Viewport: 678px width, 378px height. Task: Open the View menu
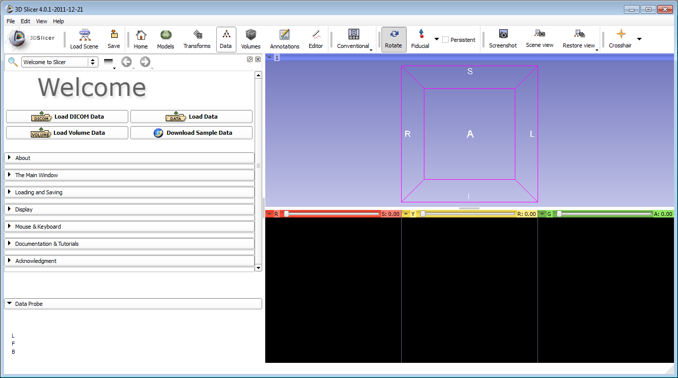coord(41,21)
